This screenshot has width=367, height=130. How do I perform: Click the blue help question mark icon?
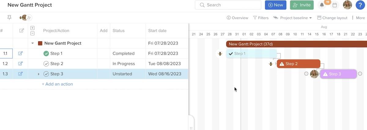[x=361, y=5]
